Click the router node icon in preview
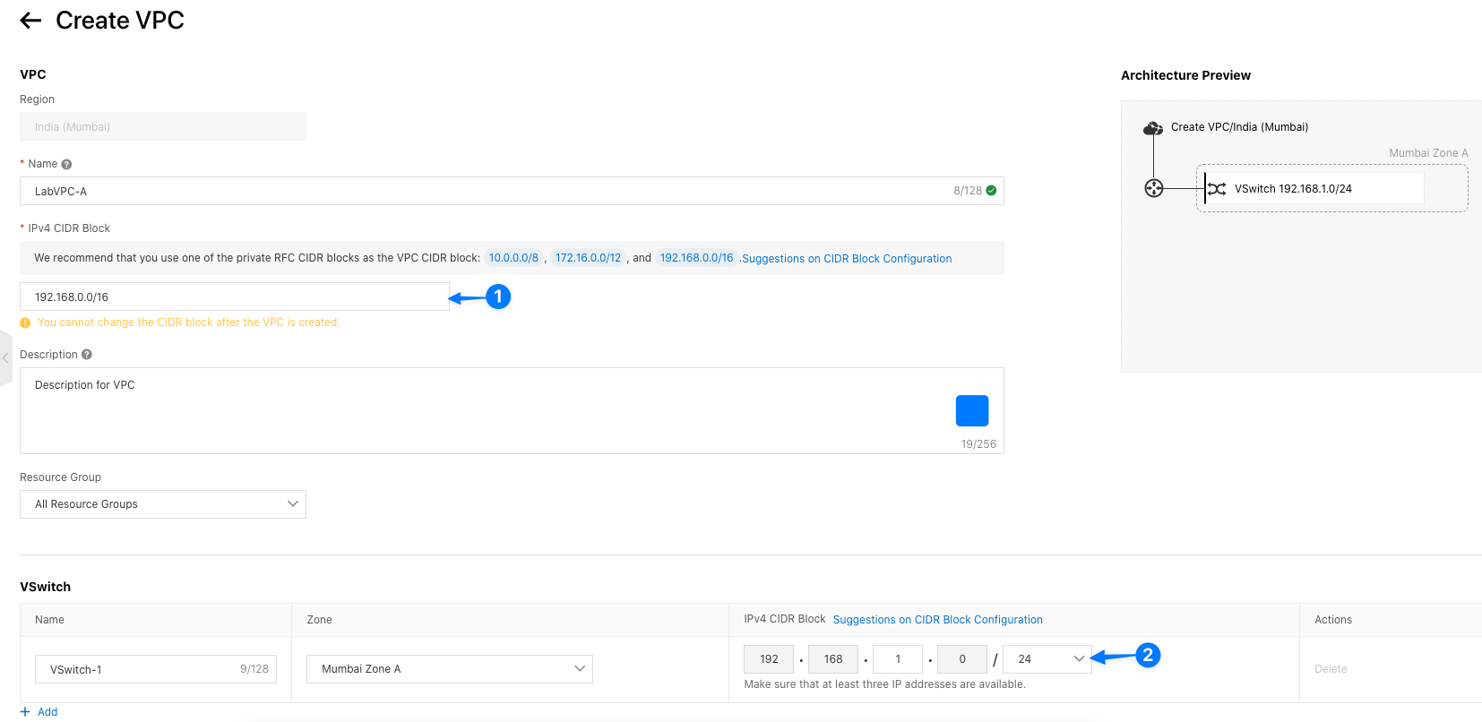This screenshot has width=1482, height=722. [1154, 188]
